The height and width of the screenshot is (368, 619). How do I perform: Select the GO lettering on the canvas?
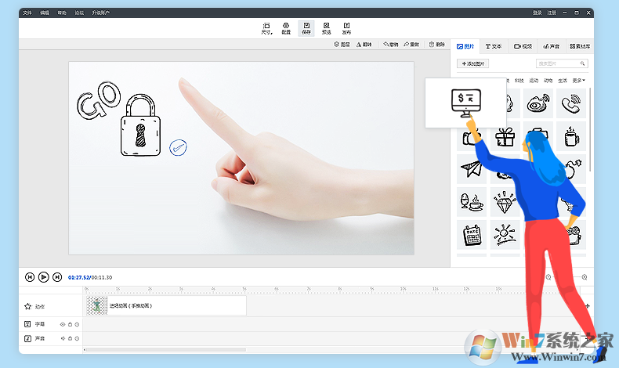[98, 99]
